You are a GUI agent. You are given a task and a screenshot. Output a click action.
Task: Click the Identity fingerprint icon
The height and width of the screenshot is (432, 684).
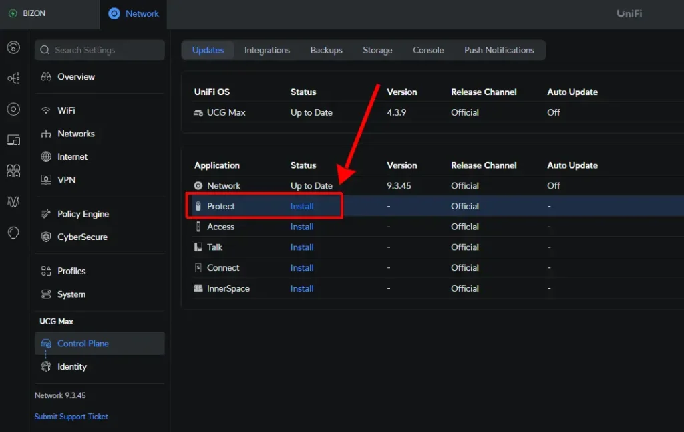46,367
